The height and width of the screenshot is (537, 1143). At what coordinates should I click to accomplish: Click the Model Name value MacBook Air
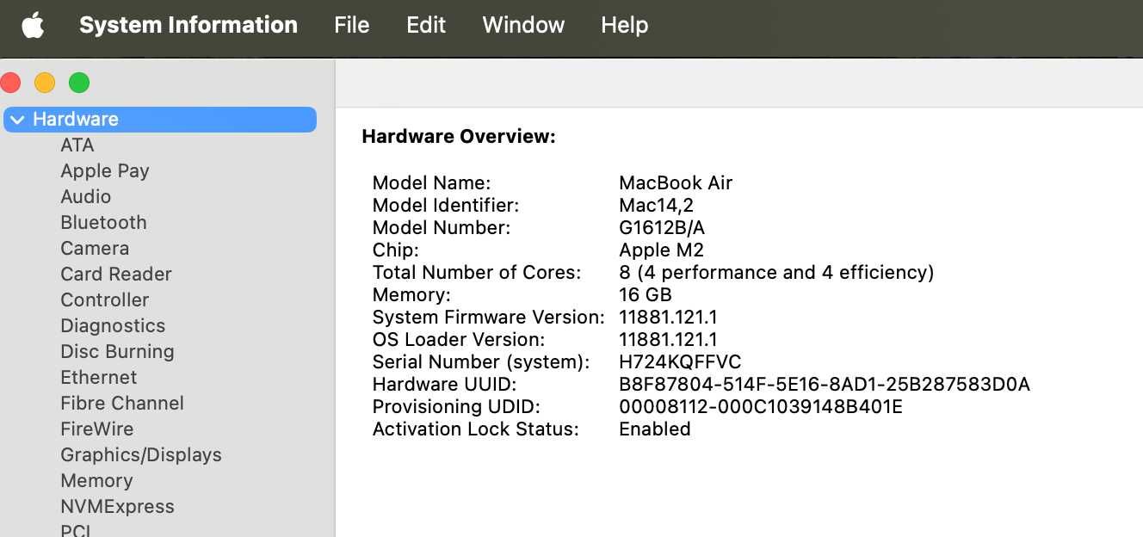pos(676,182)
